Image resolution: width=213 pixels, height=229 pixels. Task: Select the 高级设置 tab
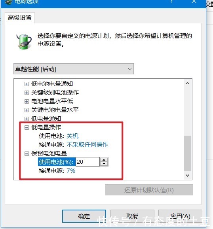click(20, 18)
